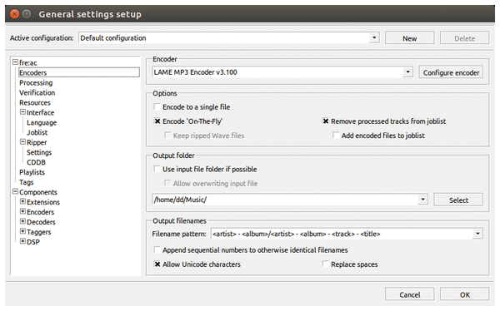Select the Ripper tree label
This screenshot has width=500, height=311.
coord(37,142)
